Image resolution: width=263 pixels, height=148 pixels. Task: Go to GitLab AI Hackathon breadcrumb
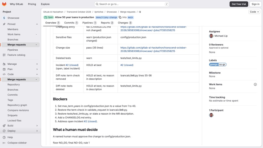pyautogui.click(x=53, y=12)
